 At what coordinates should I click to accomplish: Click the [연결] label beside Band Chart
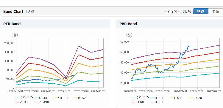pos(31,12)
